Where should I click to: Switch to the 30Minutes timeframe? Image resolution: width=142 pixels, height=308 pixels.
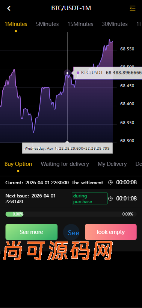115,24
